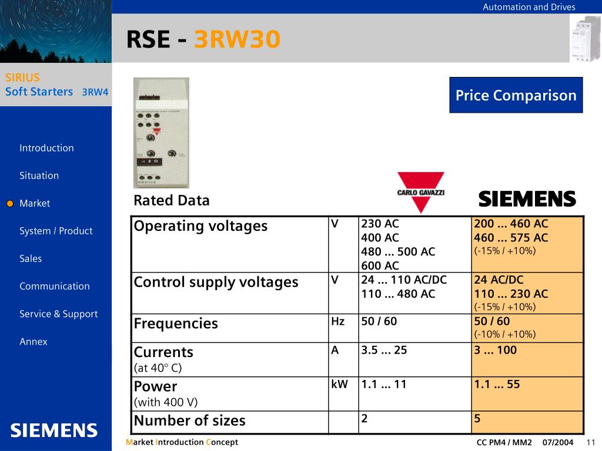Click the Siemens logo above the table
The image size is (602, 451).
pyautogui.click(x=527, y=199)
